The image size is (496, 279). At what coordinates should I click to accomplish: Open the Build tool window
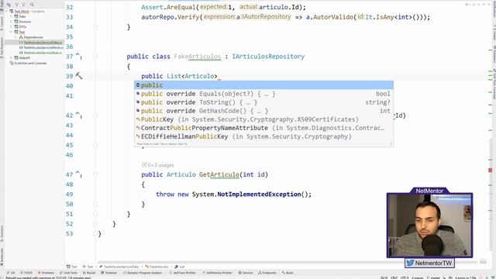288,272
